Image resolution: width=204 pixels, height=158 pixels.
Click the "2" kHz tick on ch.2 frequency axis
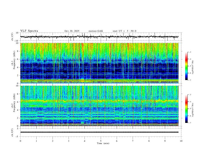[x=18, y=118]
